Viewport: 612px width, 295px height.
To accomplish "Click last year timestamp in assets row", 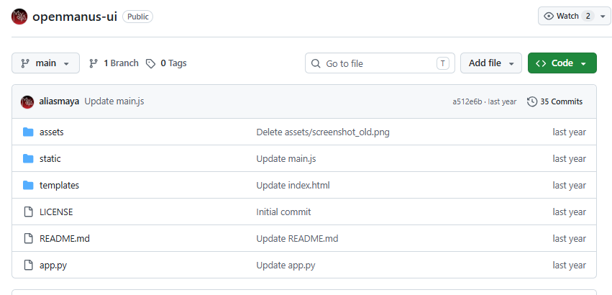I will click(x=569, y=132).
